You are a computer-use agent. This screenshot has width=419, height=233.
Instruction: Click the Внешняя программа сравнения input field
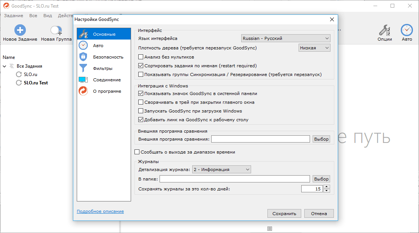(261, 139)
